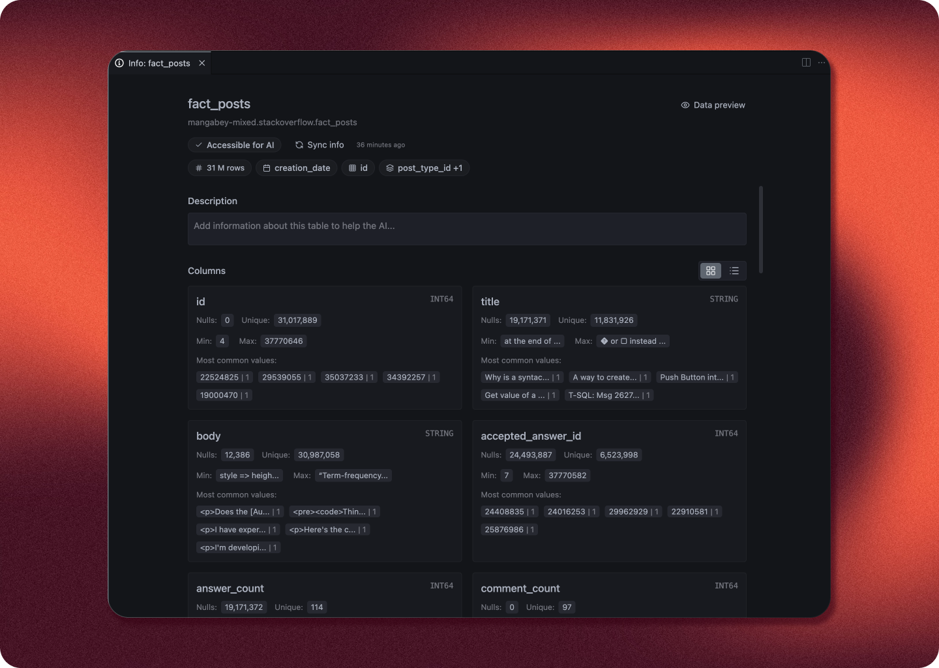Close the Info: fact_posts tab

[202, 63]
